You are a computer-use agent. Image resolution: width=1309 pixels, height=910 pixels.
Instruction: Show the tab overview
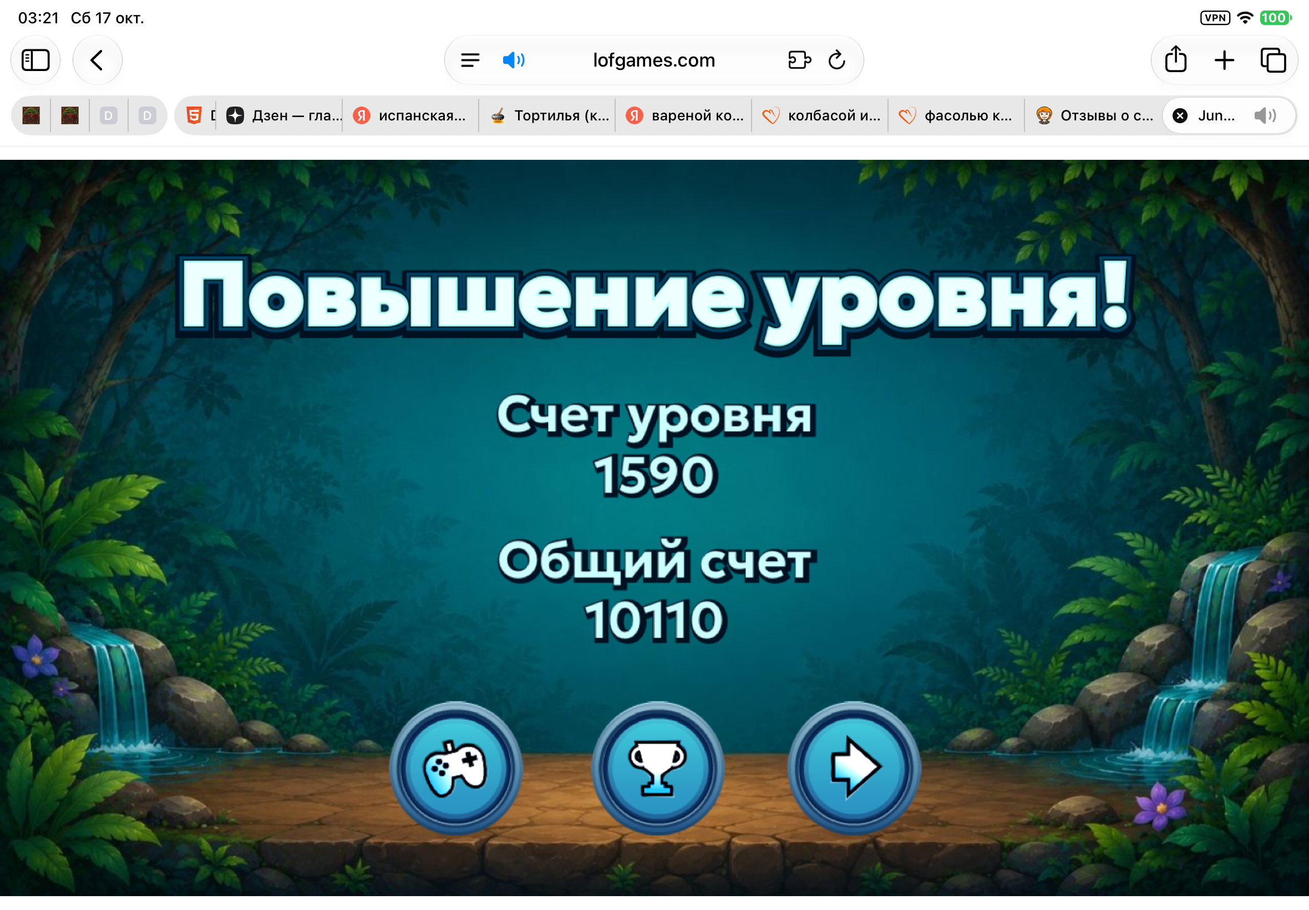[x=1272, y=60]
